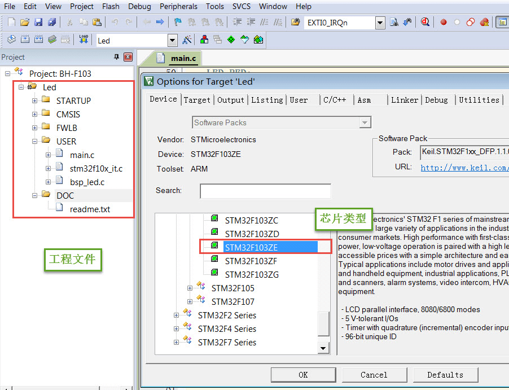Start the debug session icon

point(425,23)
